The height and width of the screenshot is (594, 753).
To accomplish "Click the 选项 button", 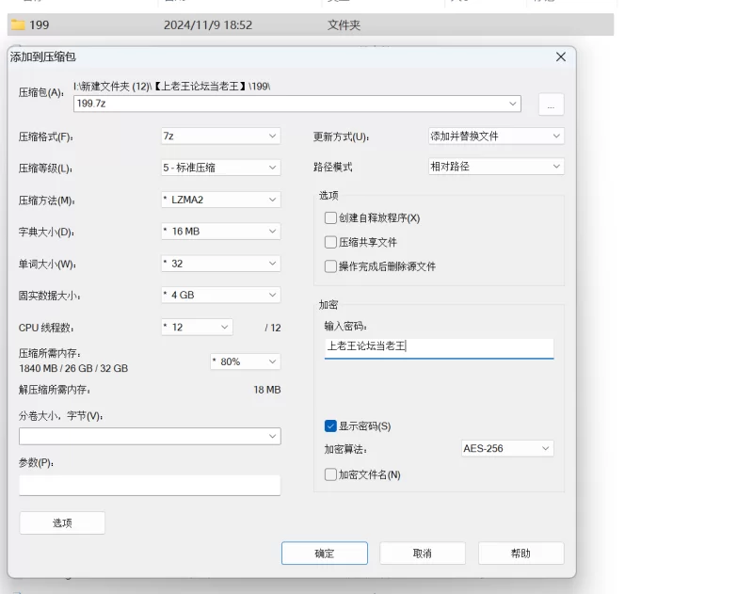I will pyautogui.click(x=62, y=523).
